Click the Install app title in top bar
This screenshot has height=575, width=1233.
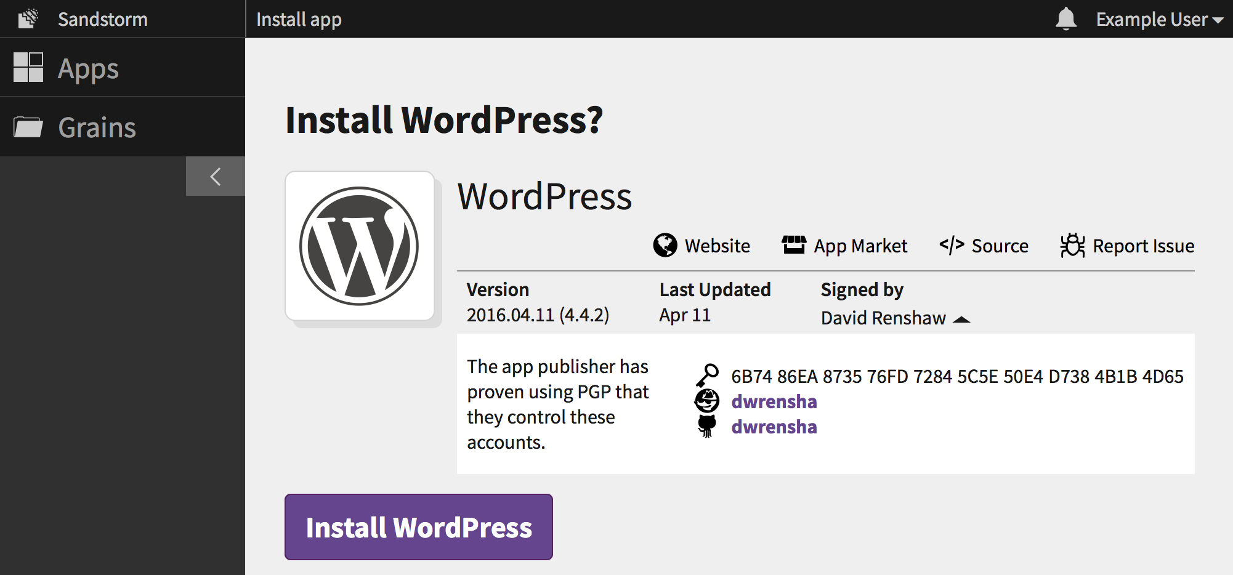[299, 20]
